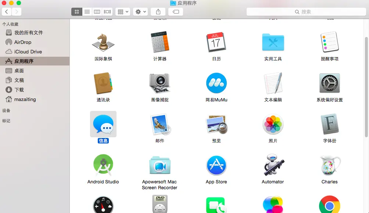
Task: Open 下载 downloads in sidebar
Action: [35, 90]
